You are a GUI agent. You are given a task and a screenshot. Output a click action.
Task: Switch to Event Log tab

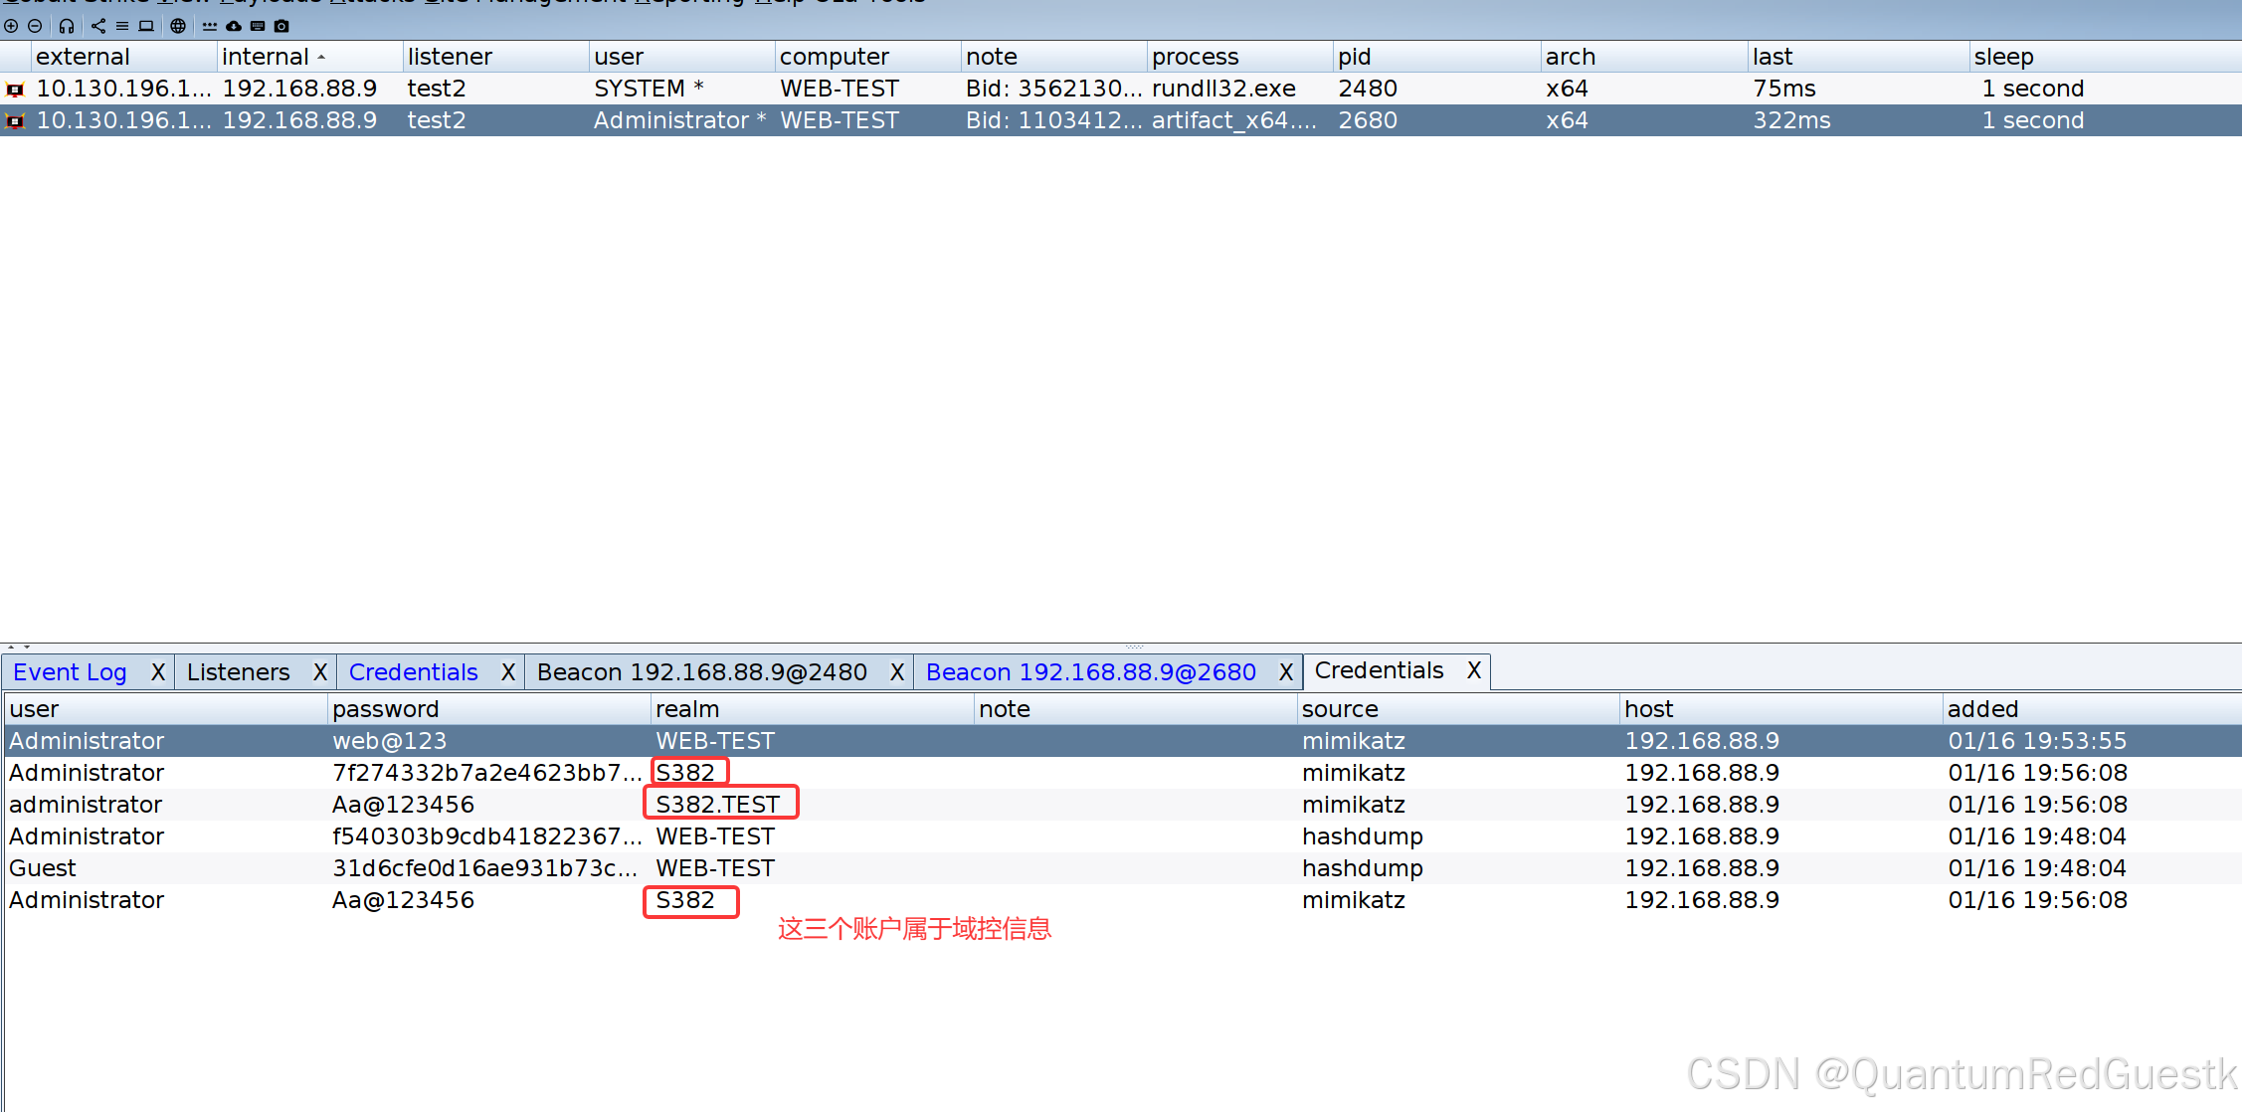pyautogui.click(x=70, y=672)
